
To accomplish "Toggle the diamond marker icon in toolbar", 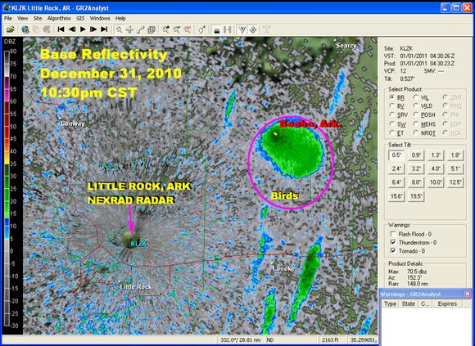I will tap(253, 29).
